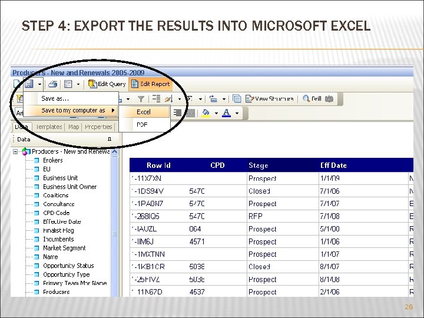The height and width of the screenshot is (318, 424).
Task: Click the New document icon
Action: click(x=17, y=84)
